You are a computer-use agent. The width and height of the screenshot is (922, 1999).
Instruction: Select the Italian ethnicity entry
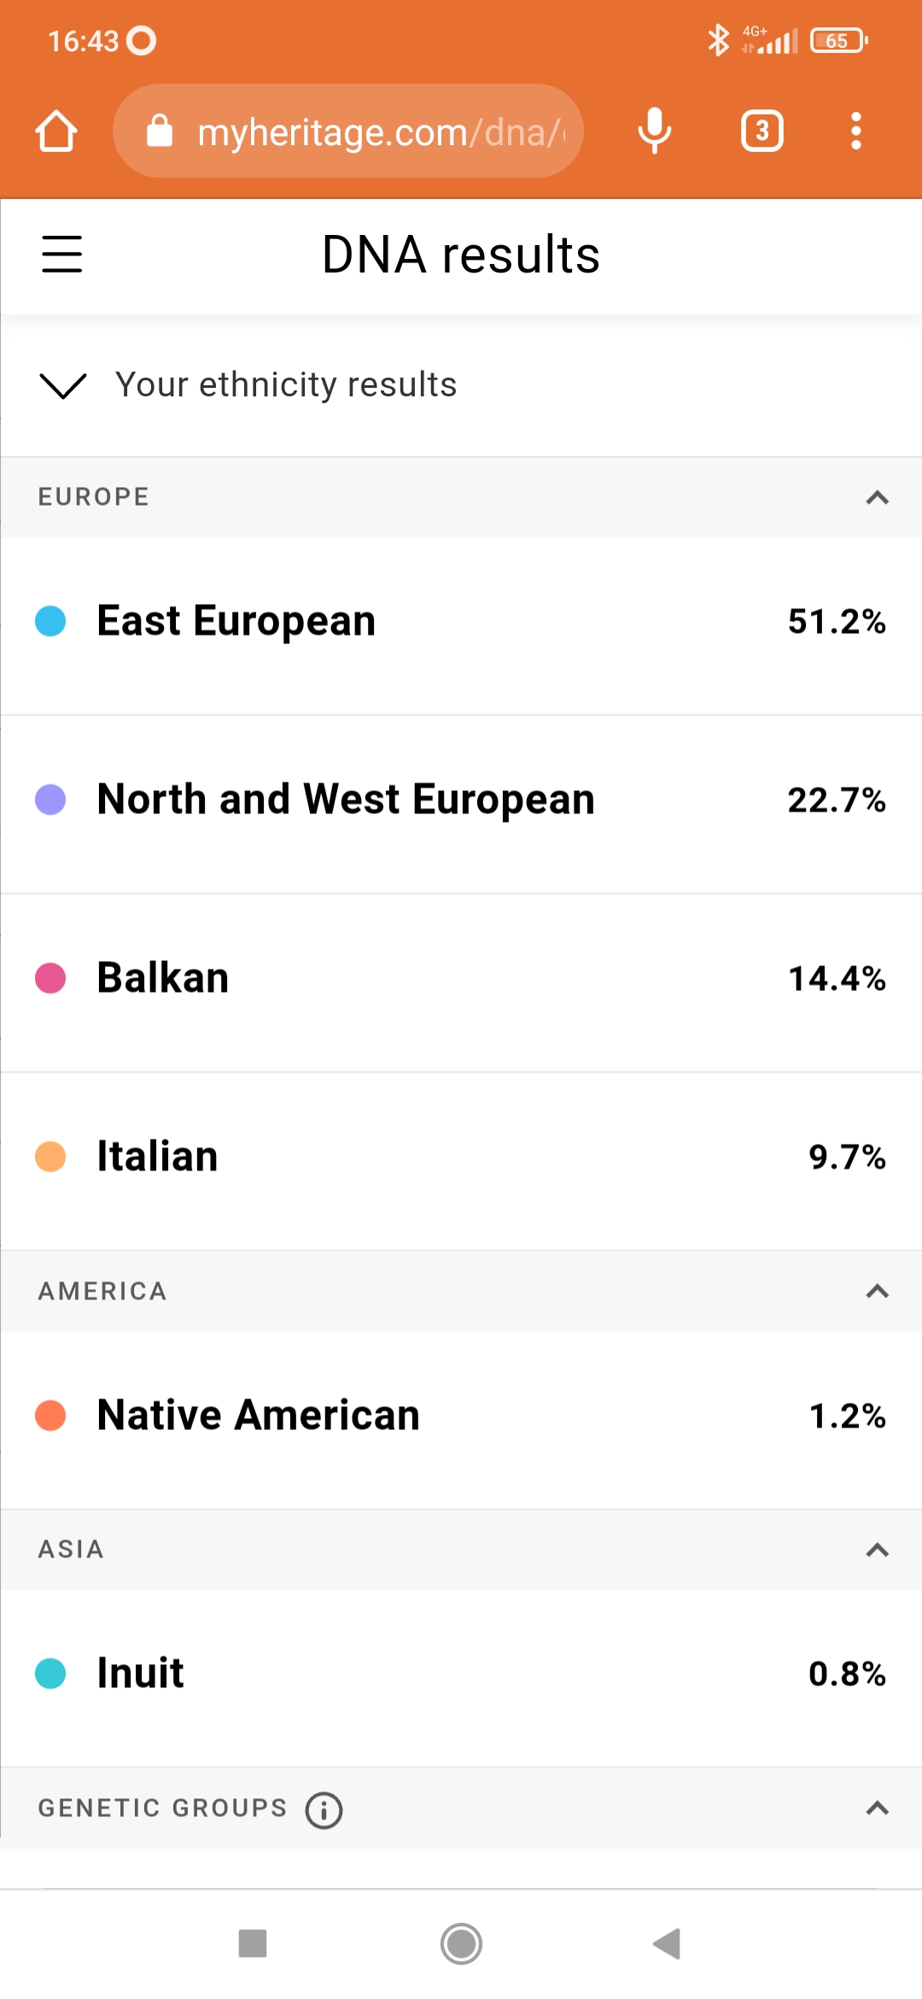[461, 1157]
